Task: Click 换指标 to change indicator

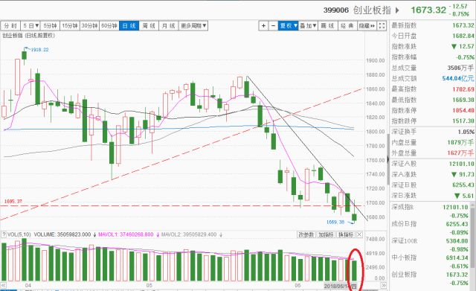Action: point(346,234)
